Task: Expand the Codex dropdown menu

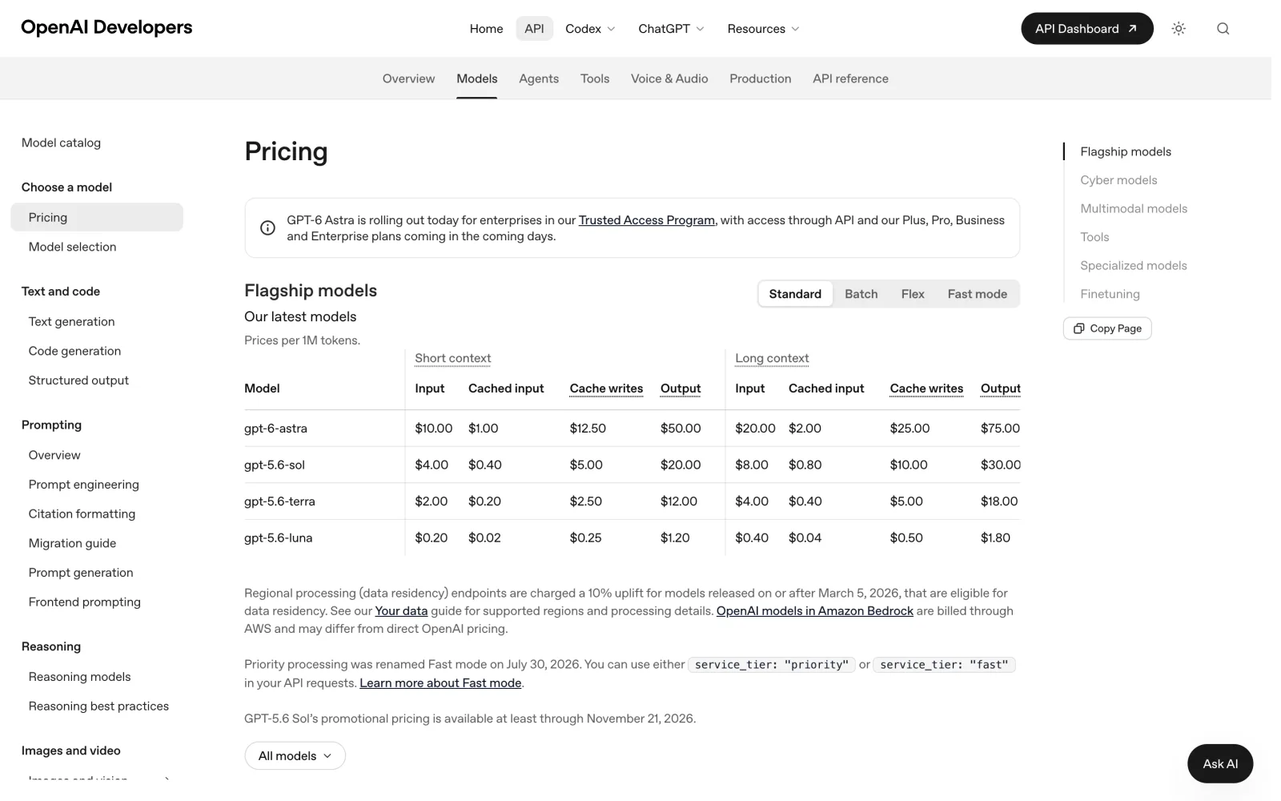Action: click(x=590, y=29)
